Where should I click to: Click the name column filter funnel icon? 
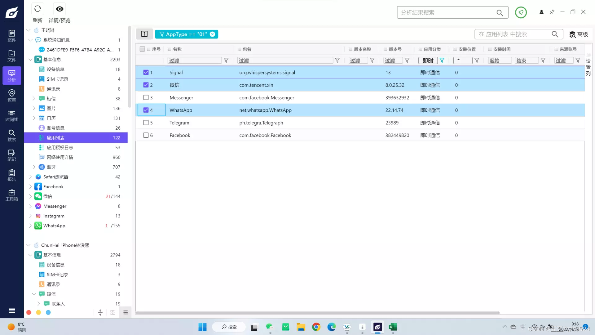point(226,60)
